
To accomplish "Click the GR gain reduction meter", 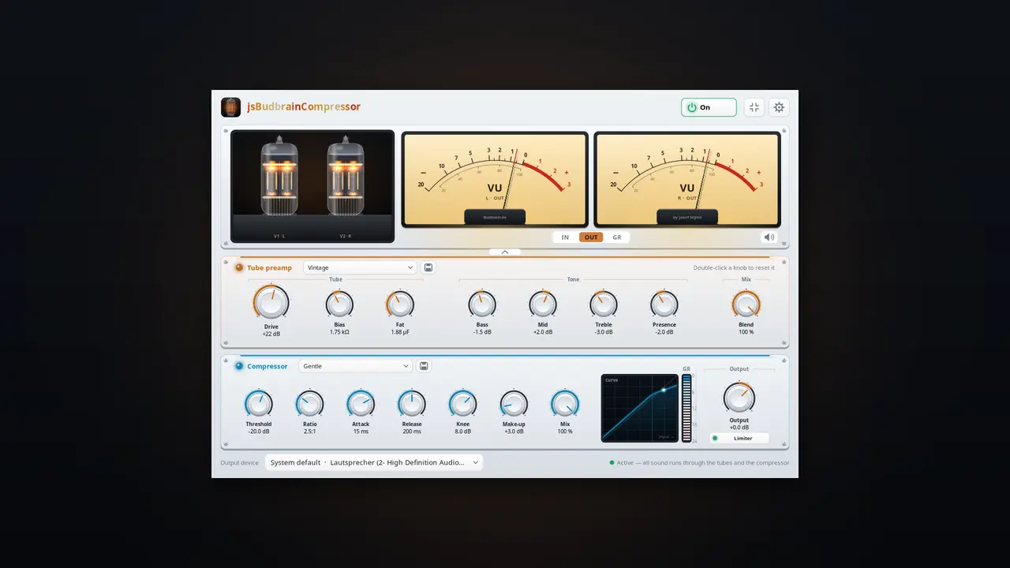I will [686, 408].
